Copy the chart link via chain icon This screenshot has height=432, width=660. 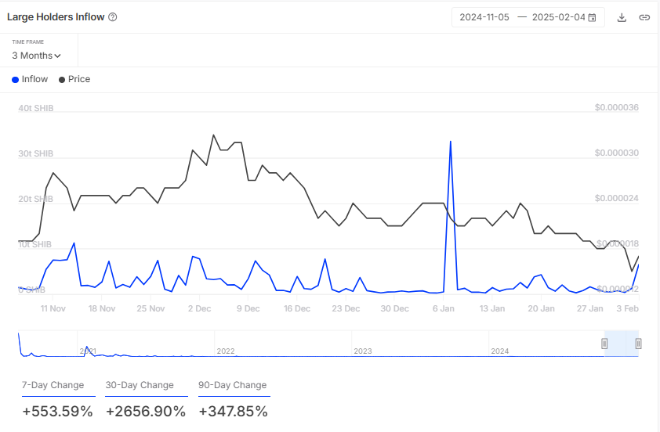644,17
